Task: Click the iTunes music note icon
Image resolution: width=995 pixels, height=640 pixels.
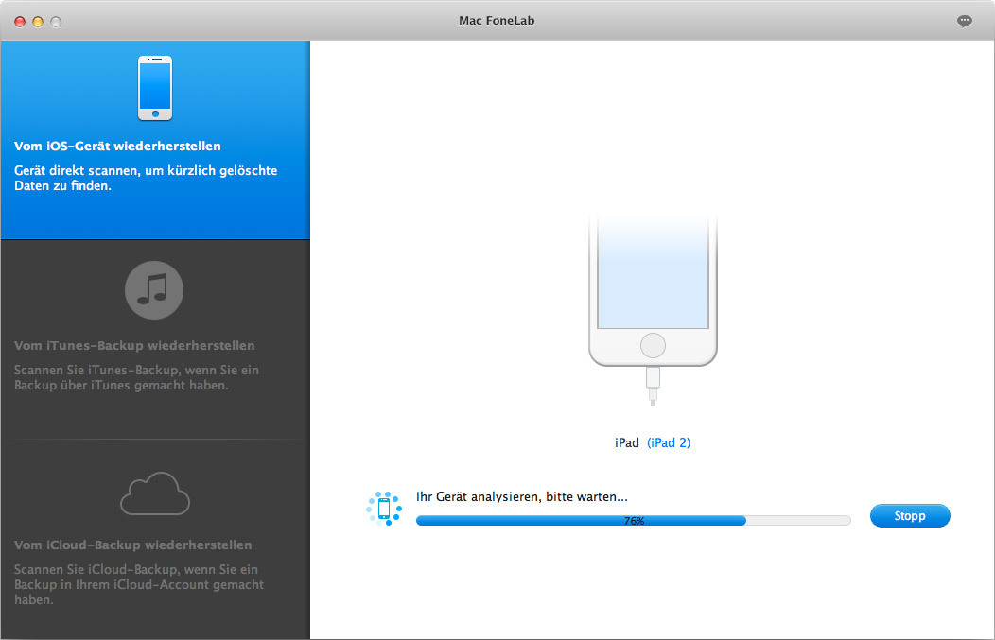Action: [154, 290]
